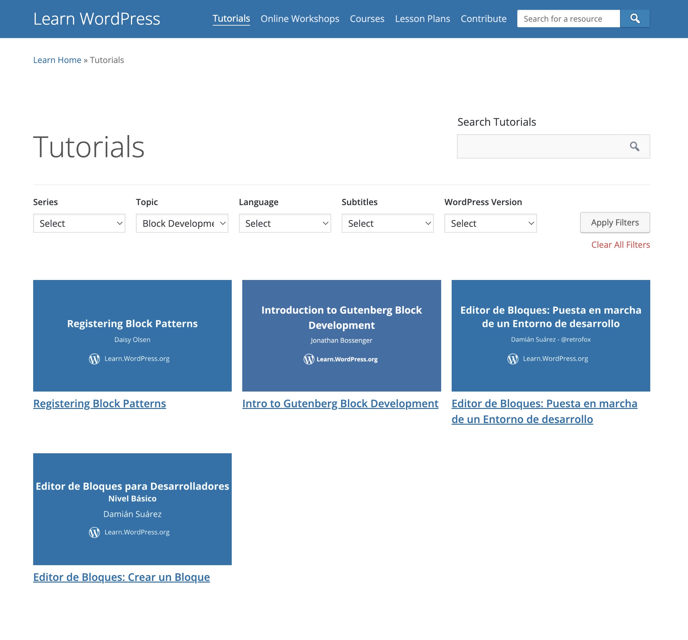
Task: Open the Courses menu item
Action: click(x=367, y=19)
